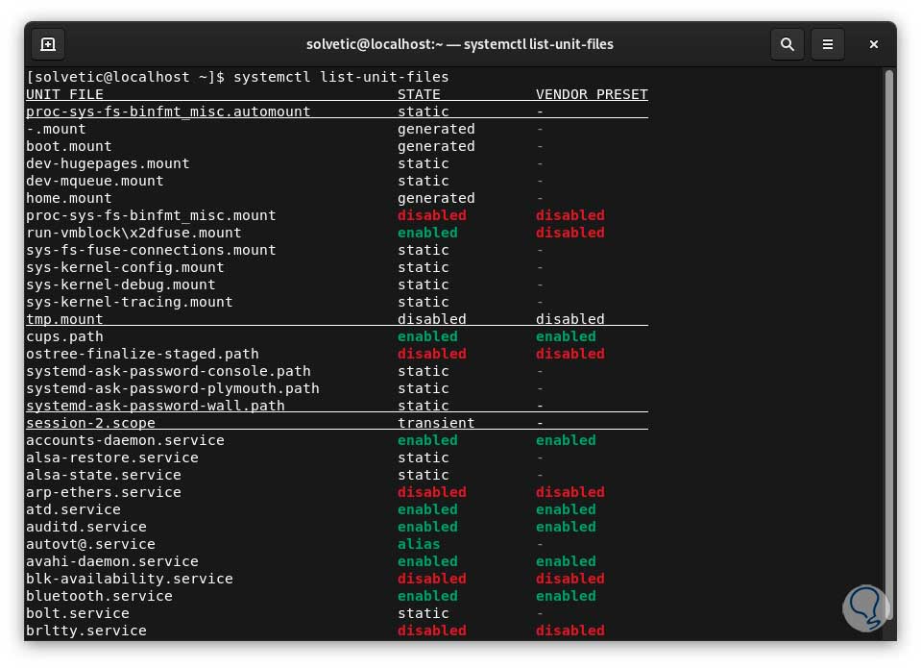Screen dimensions: 921x668
Task: Click the brltty.service entry
Action: point(86,631)
